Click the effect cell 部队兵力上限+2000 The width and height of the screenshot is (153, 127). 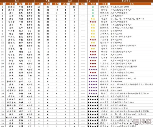132,7
